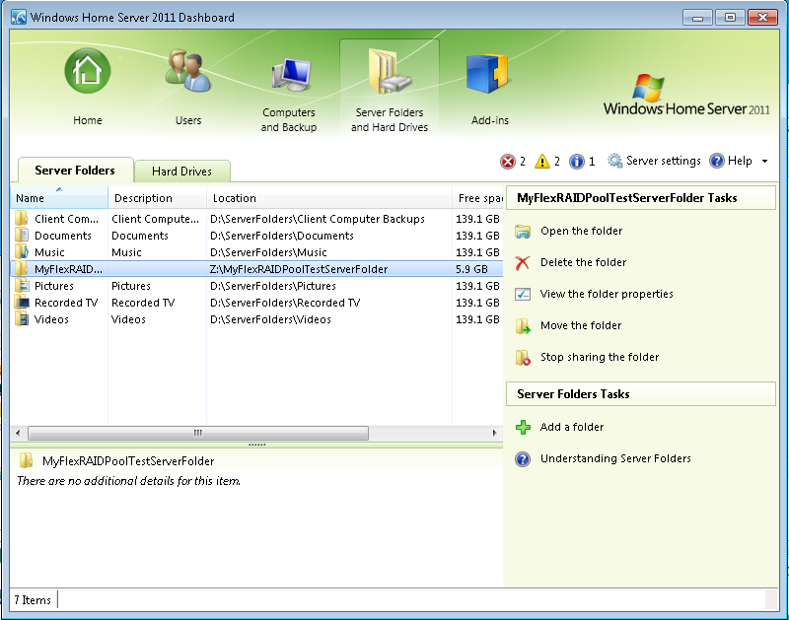The height and width of the screenshot is (620, 789).
Task: Click Stop sharing the folder link
Action: click(600, 357)
